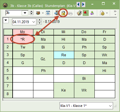Maximize the timetable window

point(103,4)
